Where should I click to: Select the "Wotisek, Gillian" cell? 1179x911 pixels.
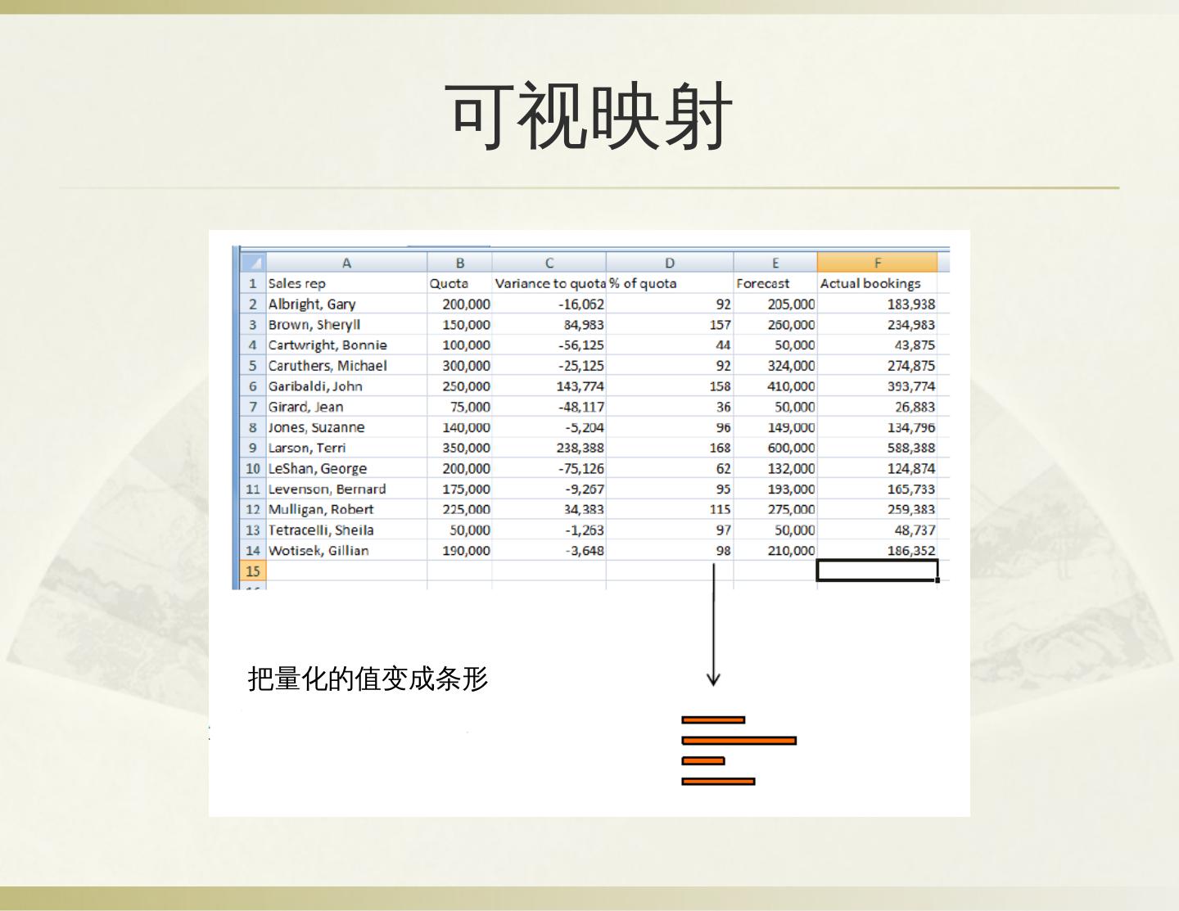click(346, 551)
